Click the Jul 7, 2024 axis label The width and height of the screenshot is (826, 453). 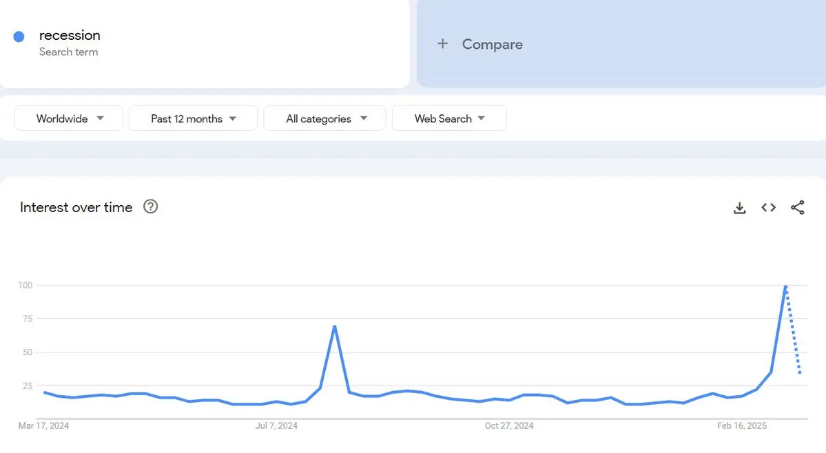point(276,426)
